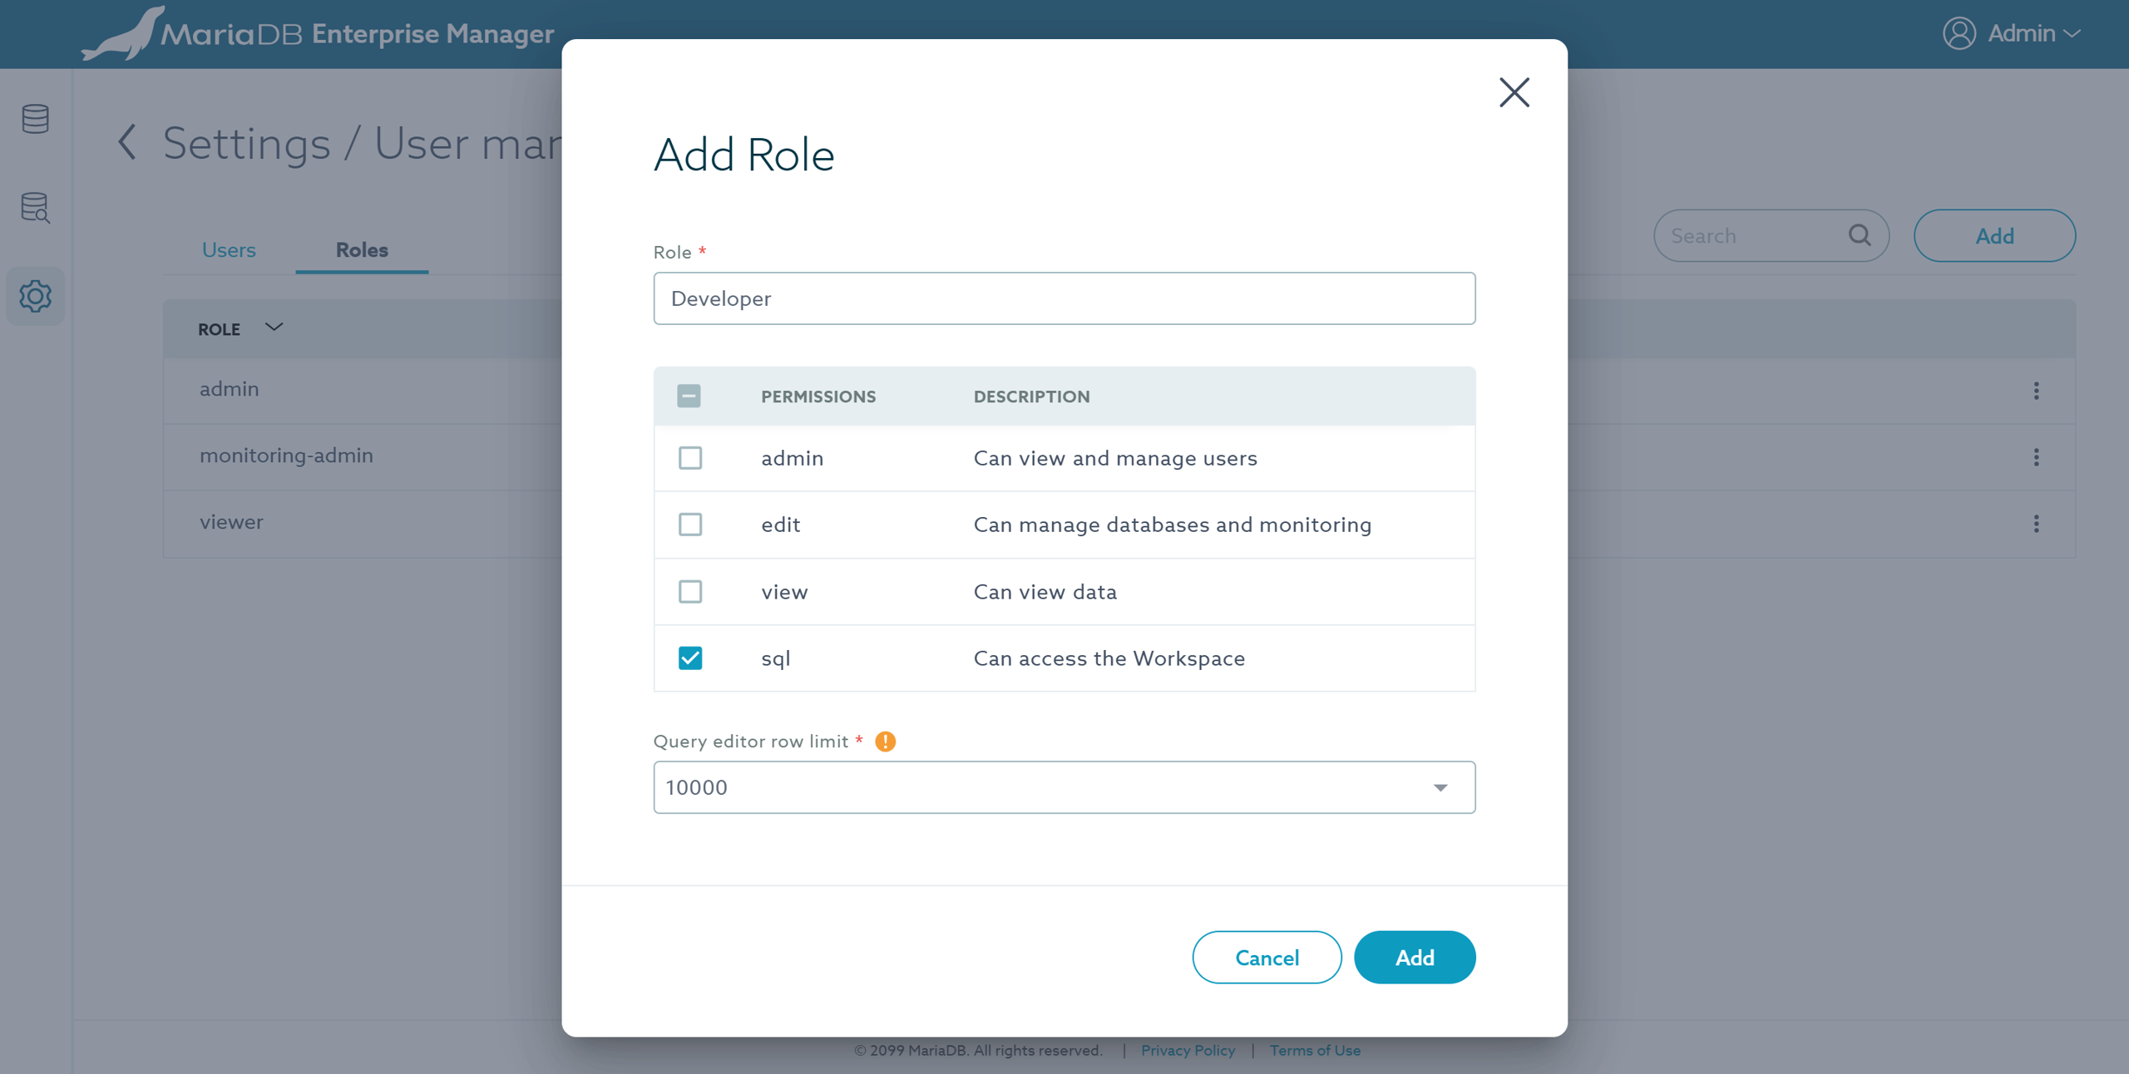This screenshot has height=1074, width=2129.
Task: Click the databases icon in left sidebar
Action: coord(35,119)
